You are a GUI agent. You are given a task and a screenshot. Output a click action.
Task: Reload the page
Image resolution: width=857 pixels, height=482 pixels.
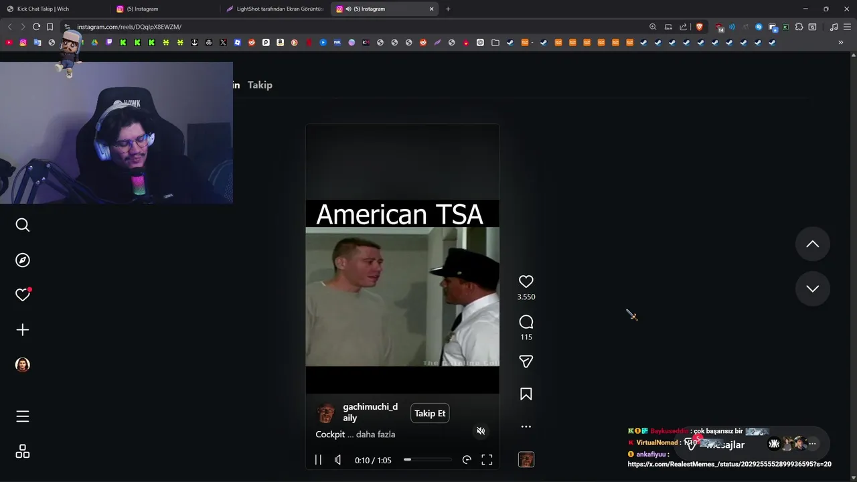pos(36,27)
